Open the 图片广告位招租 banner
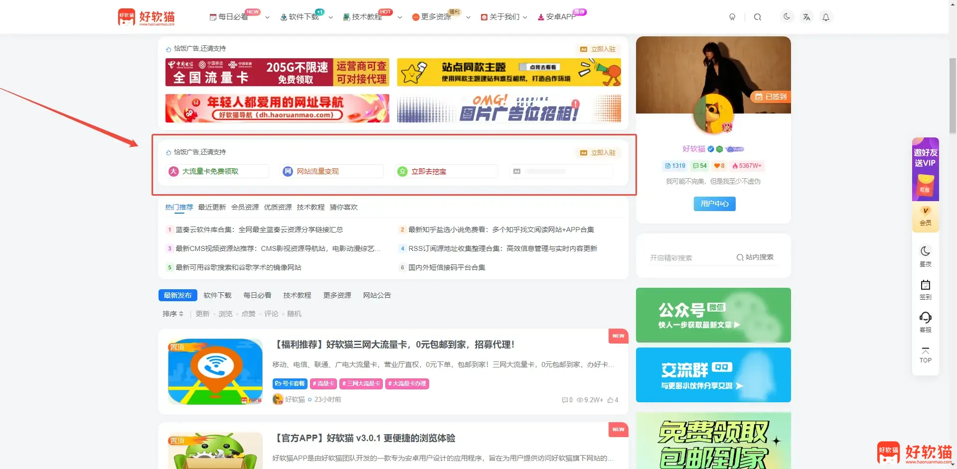The image size is (957, 469). coord(509,108)
